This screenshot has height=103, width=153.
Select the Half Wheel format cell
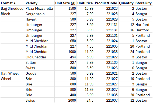[x=13, y=73]
